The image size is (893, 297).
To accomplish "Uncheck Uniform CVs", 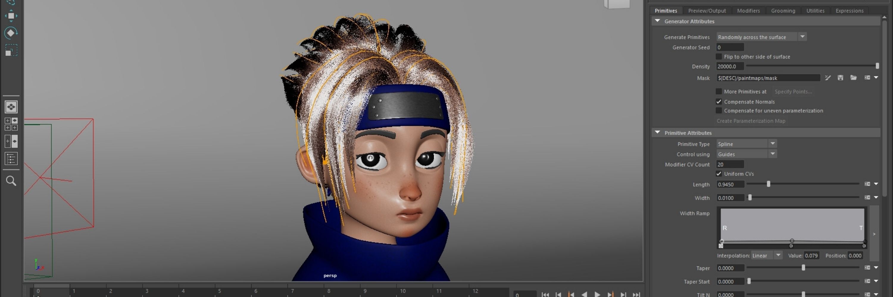I will click(719, 173).
